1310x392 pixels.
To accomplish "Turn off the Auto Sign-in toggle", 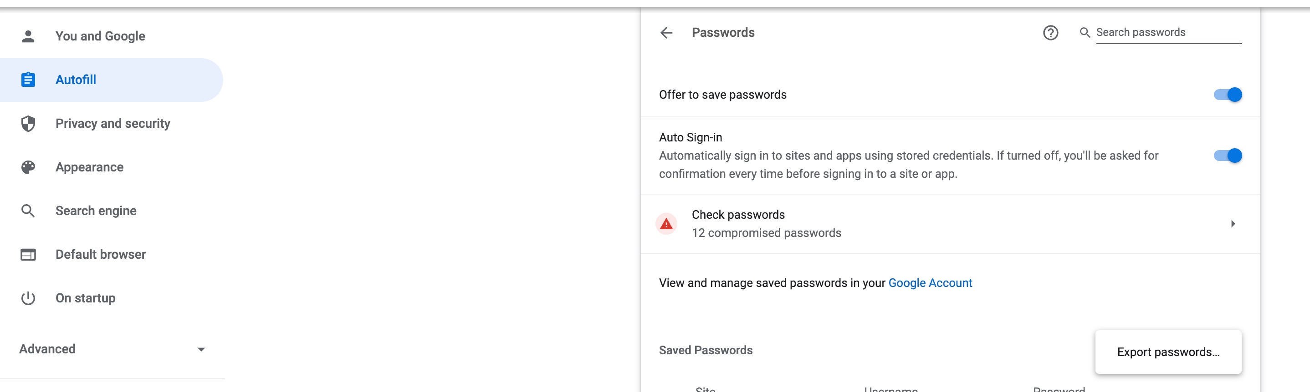I will click(x=1227, y=156).
